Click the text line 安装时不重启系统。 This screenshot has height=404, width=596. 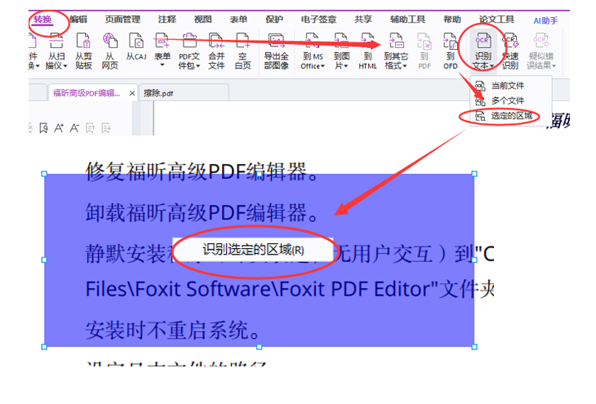pos(173,330)
